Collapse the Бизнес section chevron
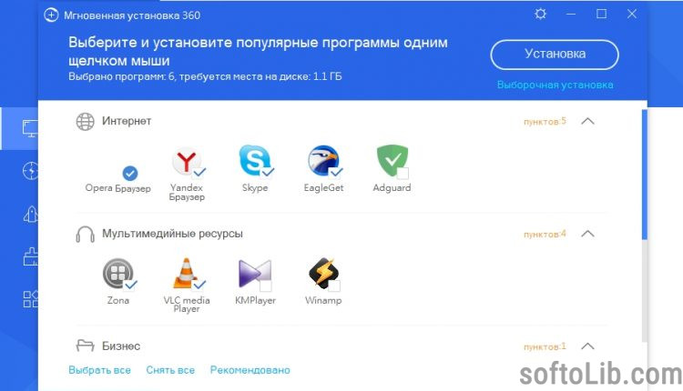Screen dimensions: 683x391 click(x=587, y=346)
